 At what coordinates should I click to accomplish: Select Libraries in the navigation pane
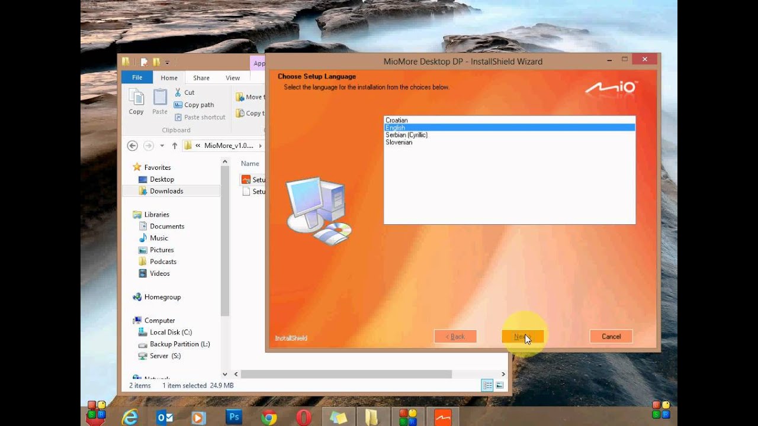click(156, 214)
